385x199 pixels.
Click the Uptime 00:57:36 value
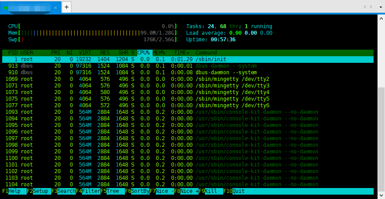point(223,40)
